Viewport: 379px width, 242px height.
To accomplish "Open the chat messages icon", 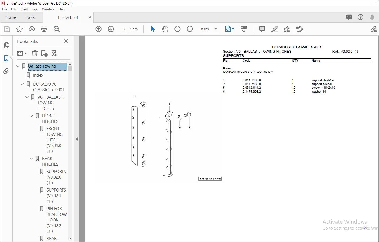I will [349, 17].
